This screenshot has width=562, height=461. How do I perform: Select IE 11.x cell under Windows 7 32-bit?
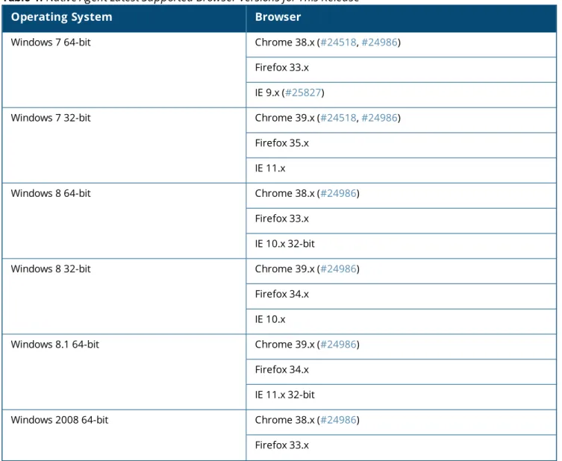(x=402, y=171)
